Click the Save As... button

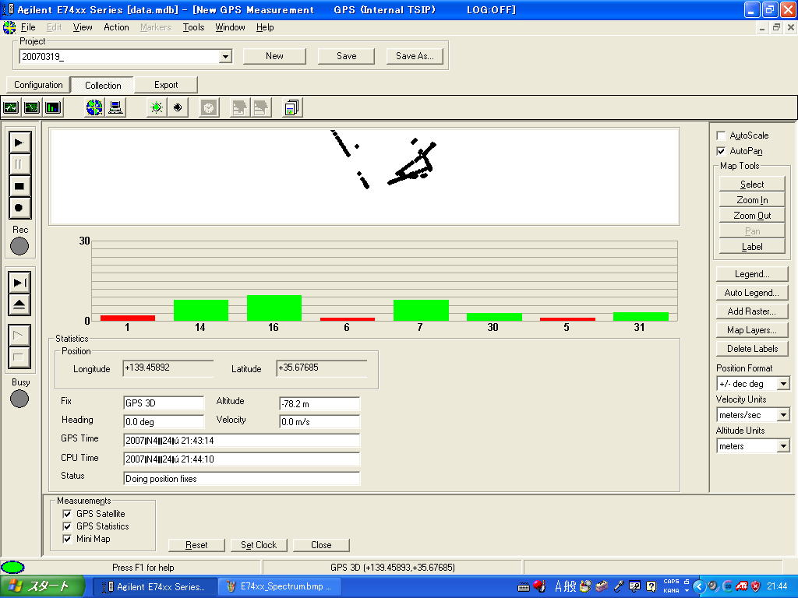415,56
